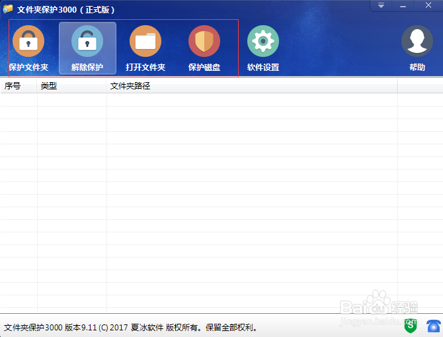Select the 解除保护 unlock icon
This screenshot has height=337, width=443.
87,41
